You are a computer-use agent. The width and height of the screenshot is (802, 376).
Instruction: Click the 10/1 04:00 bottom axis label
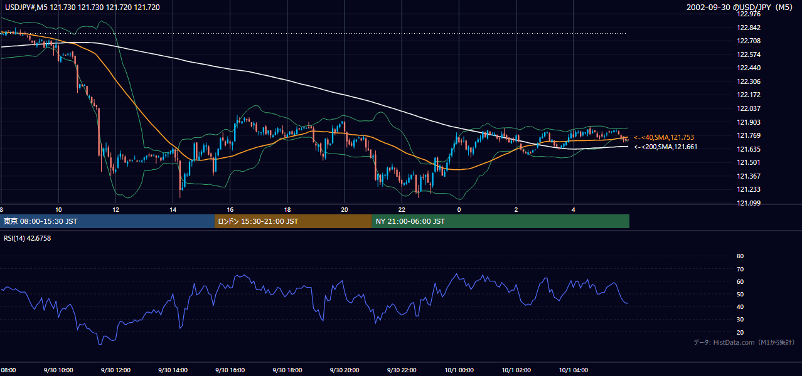click(574, 370)
